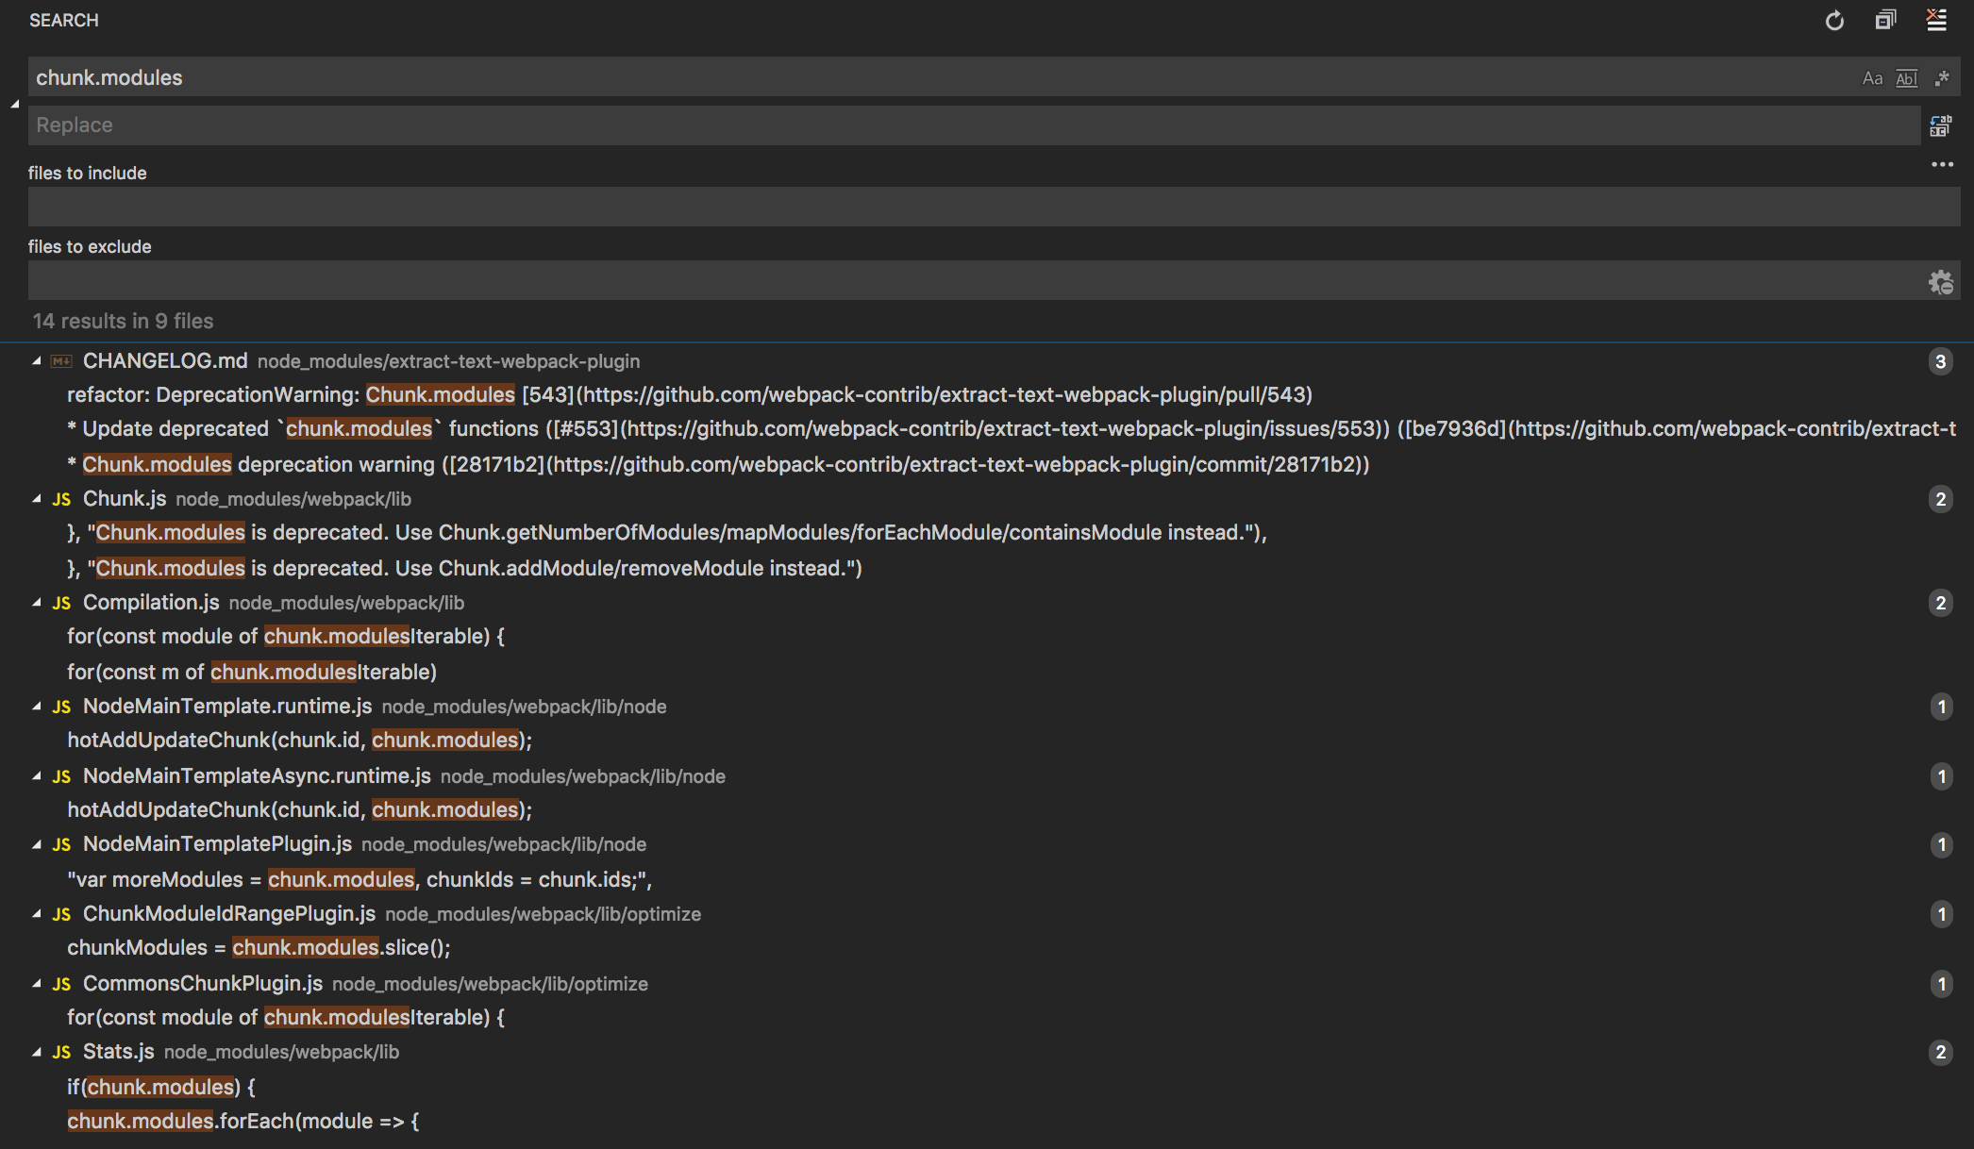Refresh the search results
The width and height of the screenshot is (1974, 1149).
point(1834,21)
